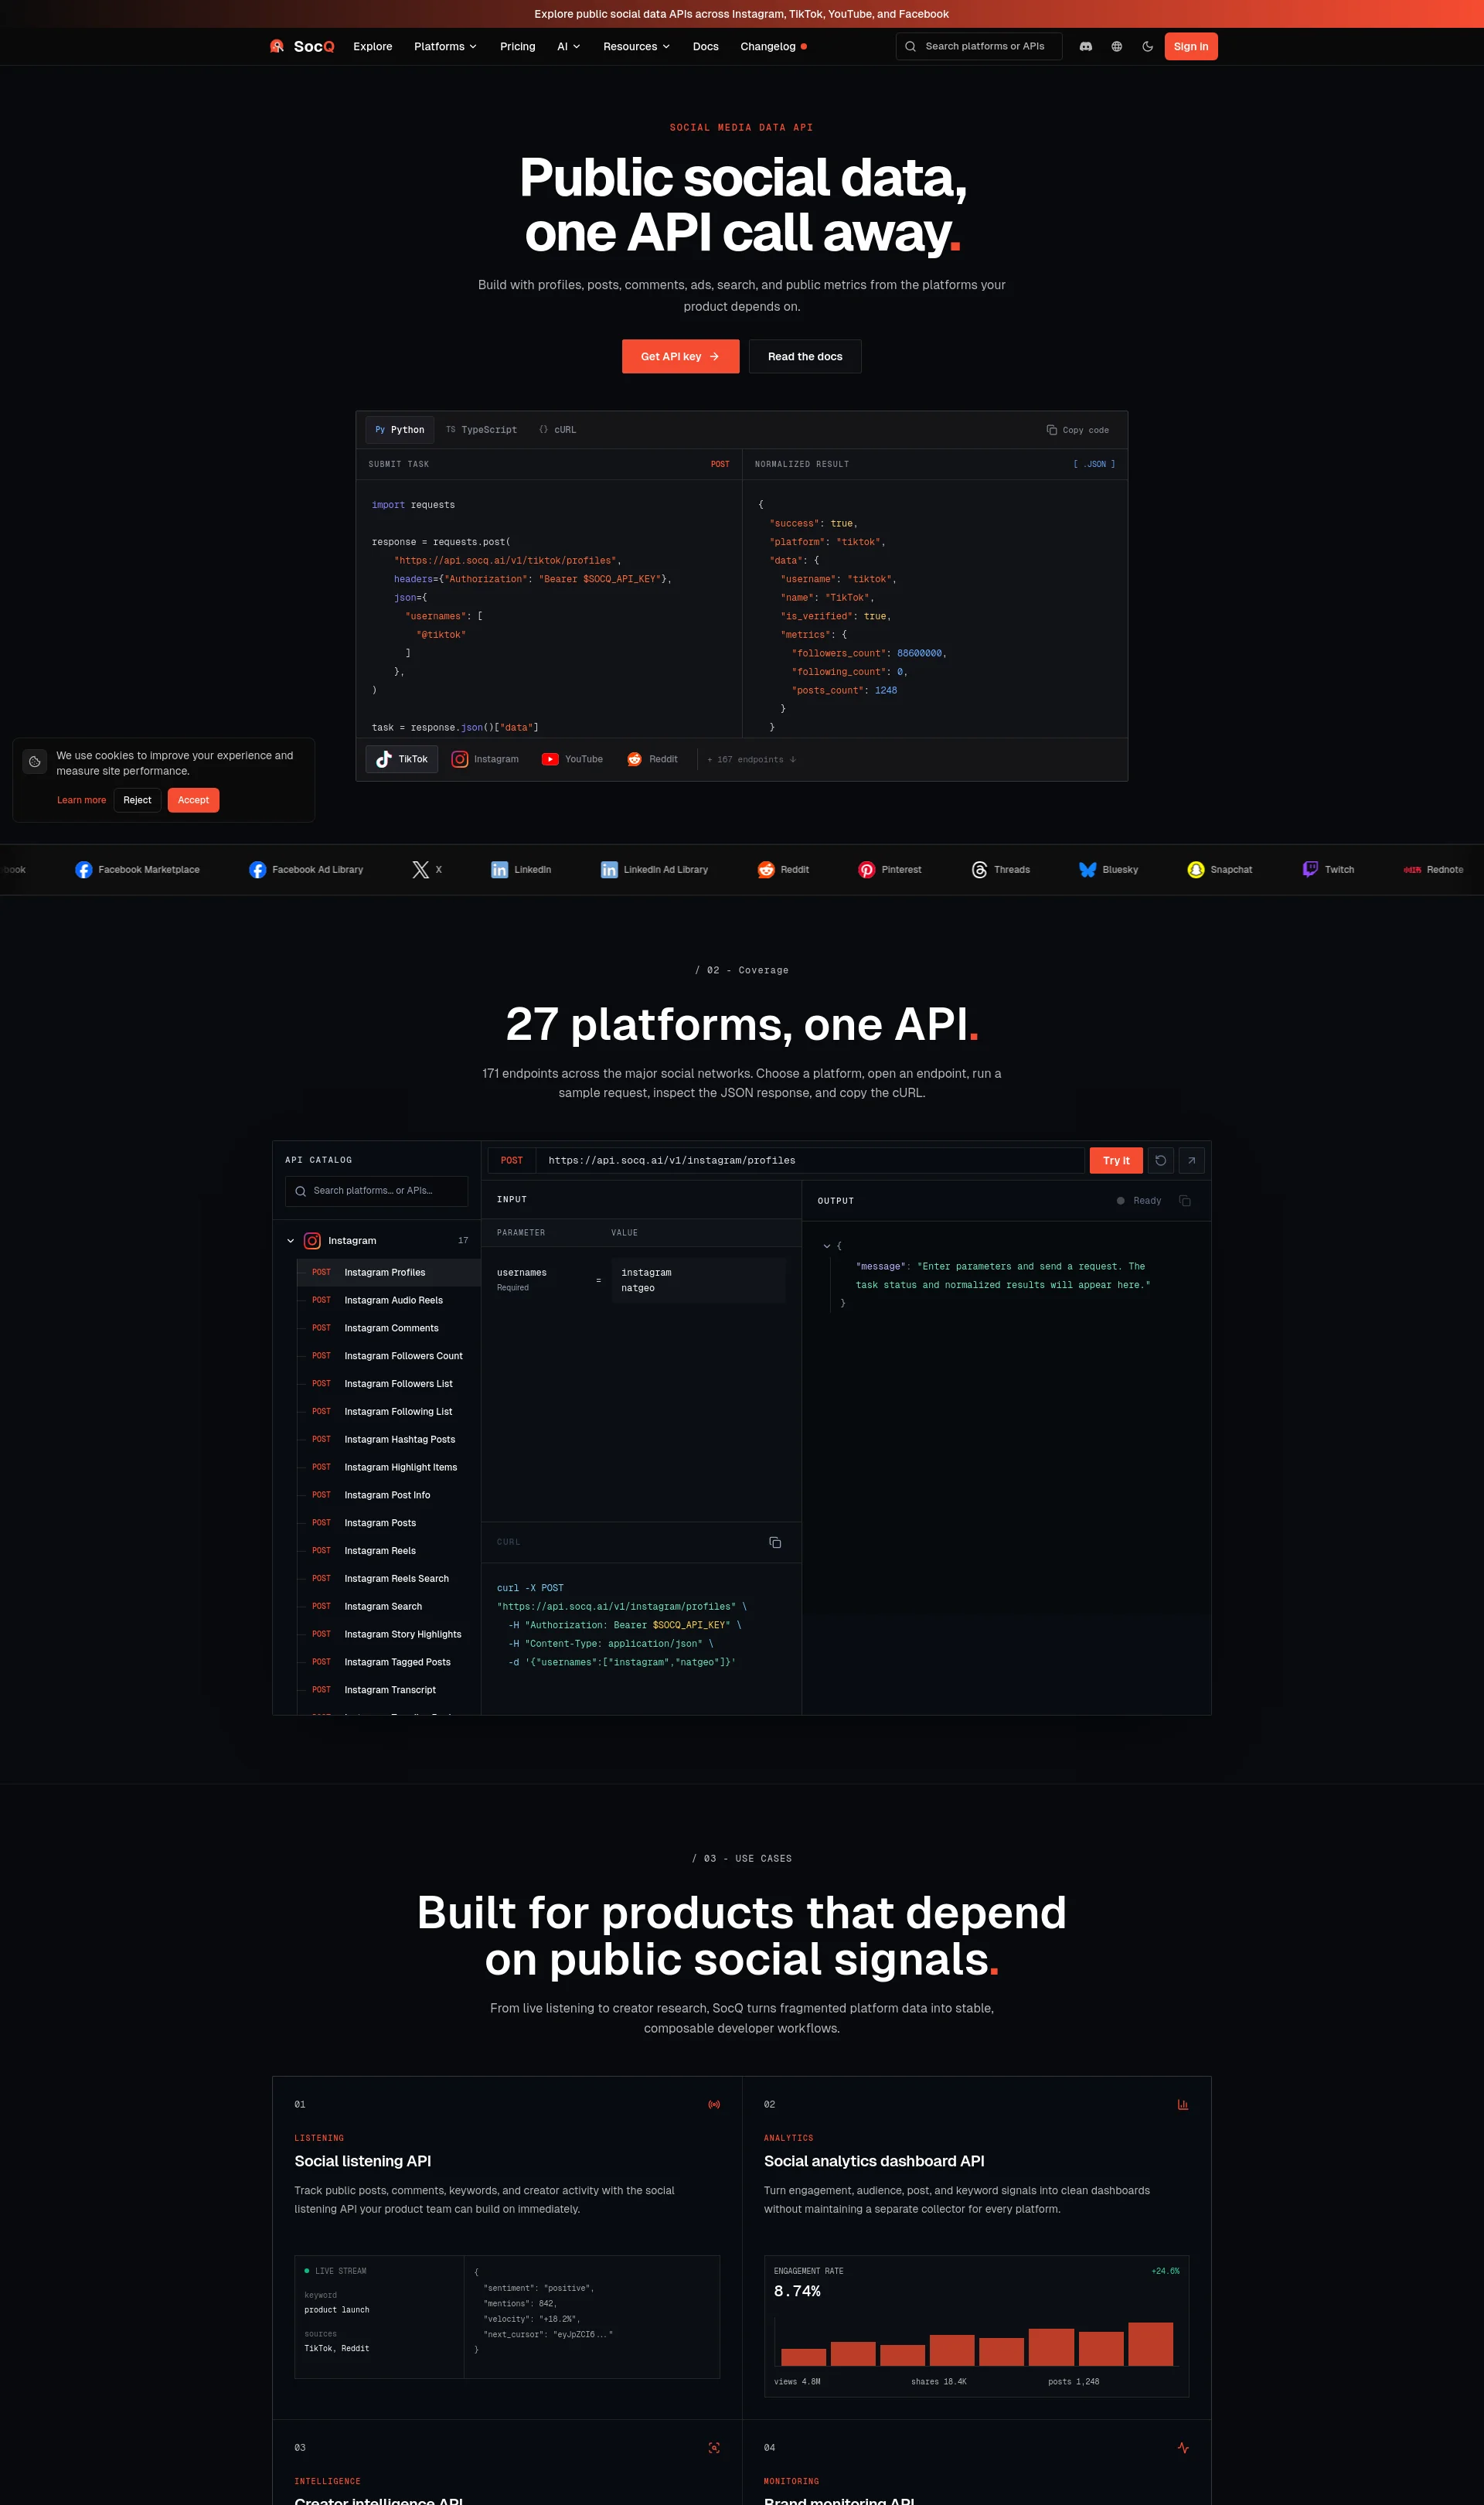Select the Reddit platform chip
Screen dimensions: 1484x2505
point(652,759)
